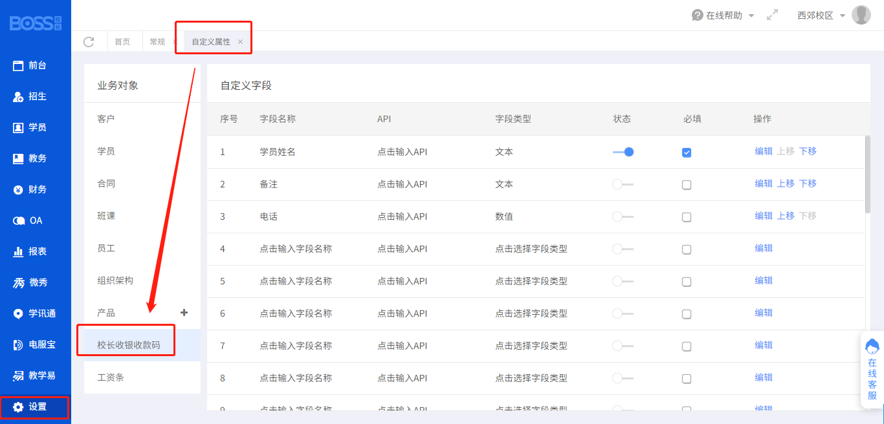
Task: Toggle fullscreen with the expand arrows icon
Action: coord(772,15)
